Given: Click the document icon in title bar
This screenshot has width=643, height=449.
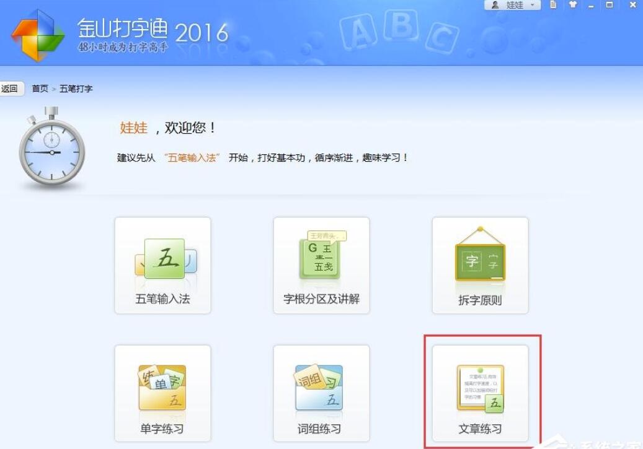Looking at the screenshot, I should (x=553, y=5).
